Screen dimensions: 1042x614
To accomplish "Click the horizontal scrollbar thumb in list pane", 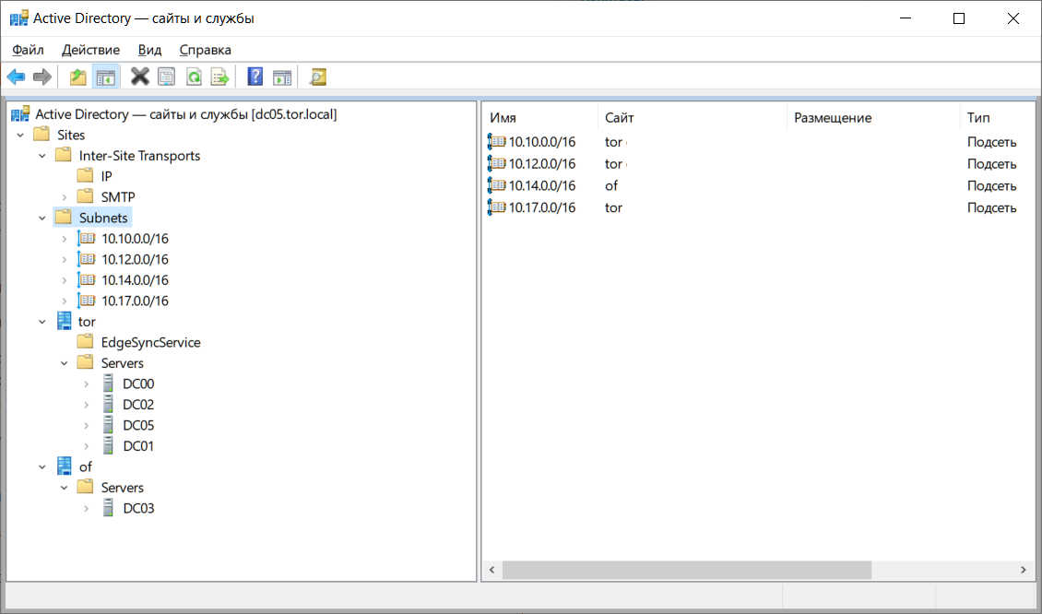I will [x=686, y=570].
